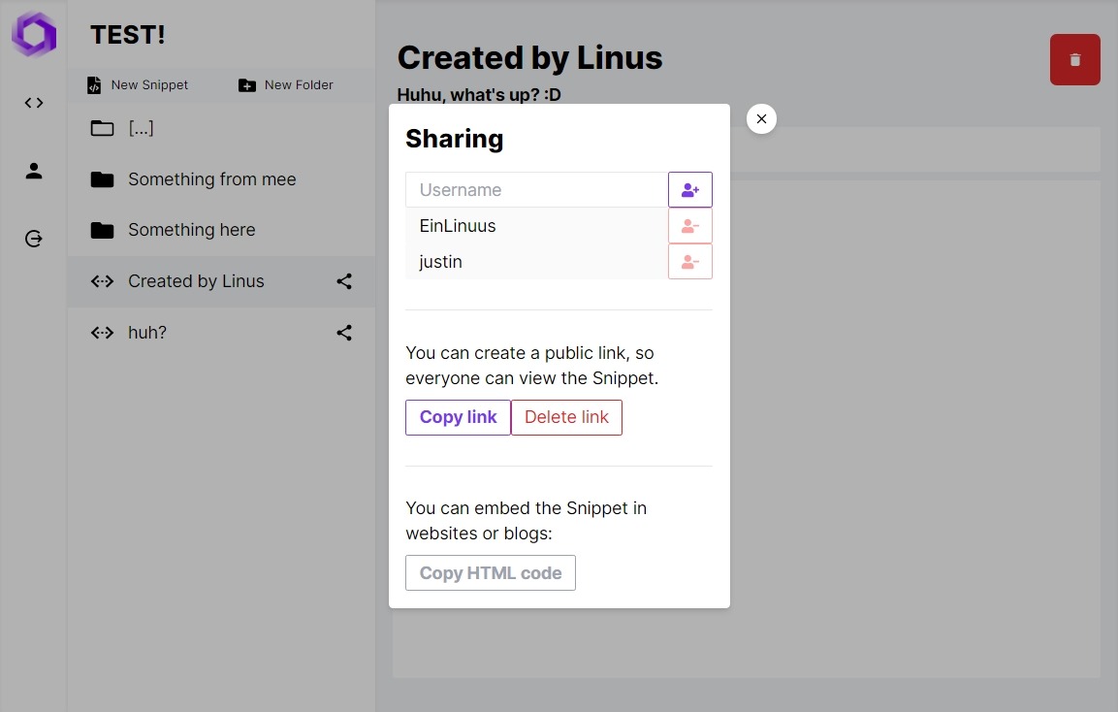The width and height of the screenshot is (1118, 712).
Task: Click the logout icon in the sidebar
Action: (33, 239)
